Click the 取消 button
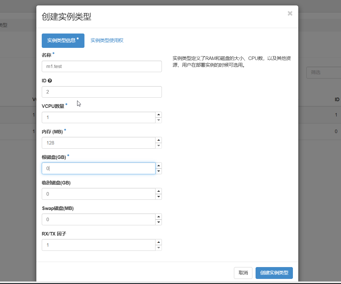Screen dimensions: 341x284 point(243,273)
